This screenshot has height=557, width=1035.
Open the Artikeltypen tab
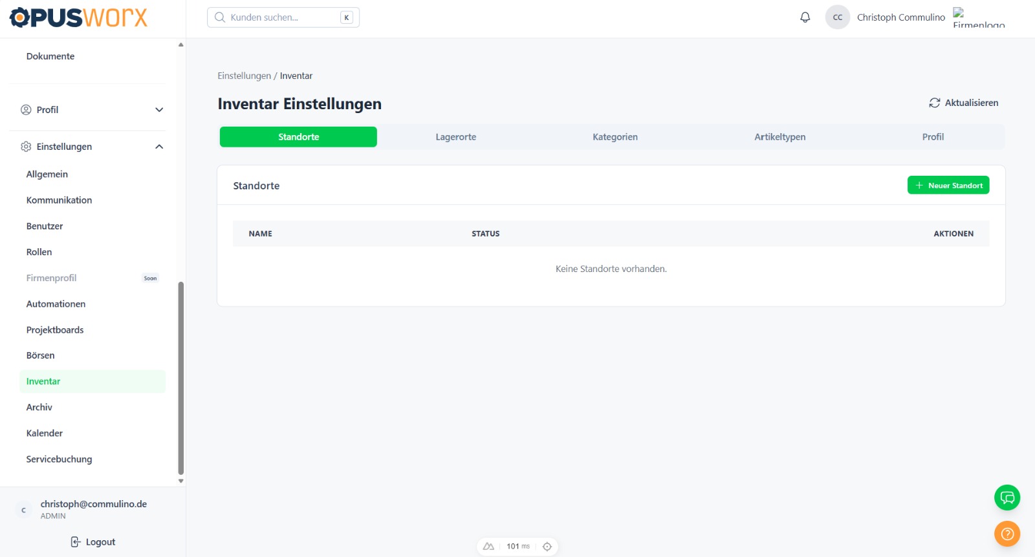[780, 137]
